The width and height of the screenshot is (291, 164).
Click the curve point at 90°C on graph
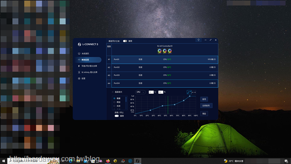(190, 96)
